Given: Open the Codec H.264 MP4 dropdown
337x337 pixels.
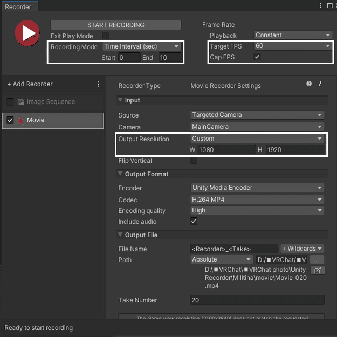Looking at the screenshot, I should pyautogui.click(x=257, y=200).
